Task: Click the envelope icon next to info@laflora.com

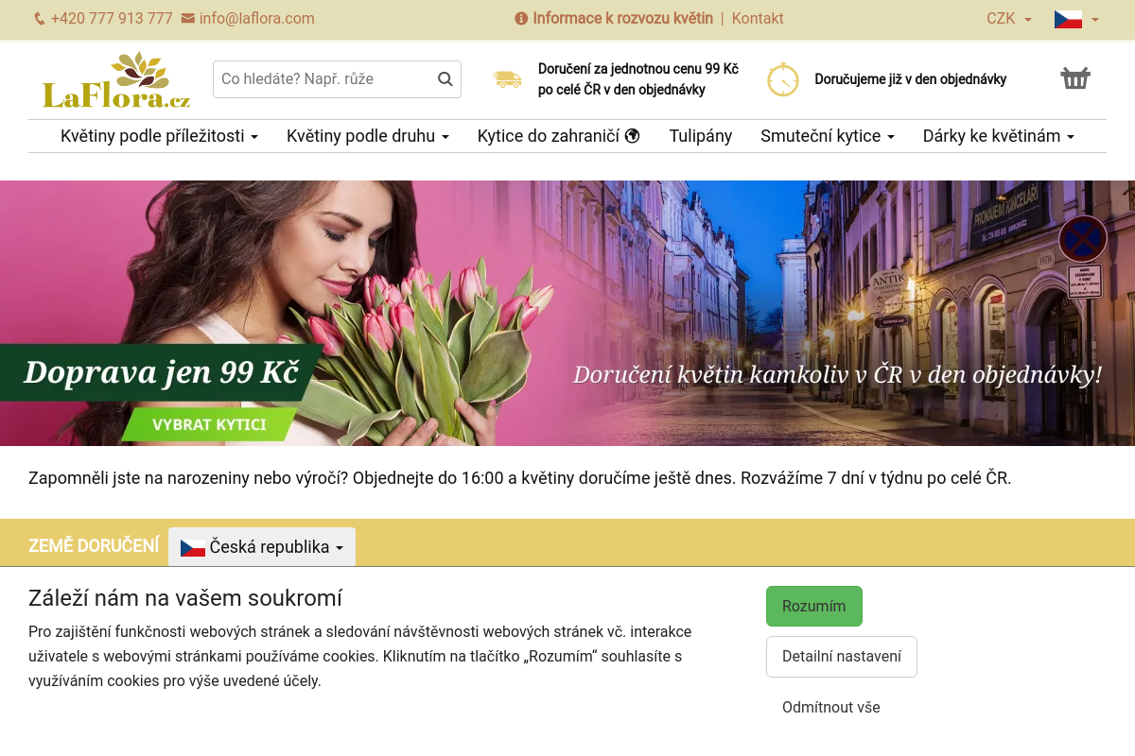Action: tap(188, 18)
